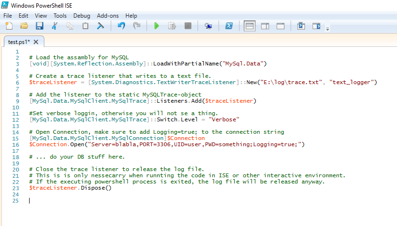Click comment "# Load the assambly for MySQL"
Image resolution: width=397 pixels, height=226 pixels.
click(x=79, y=57)
